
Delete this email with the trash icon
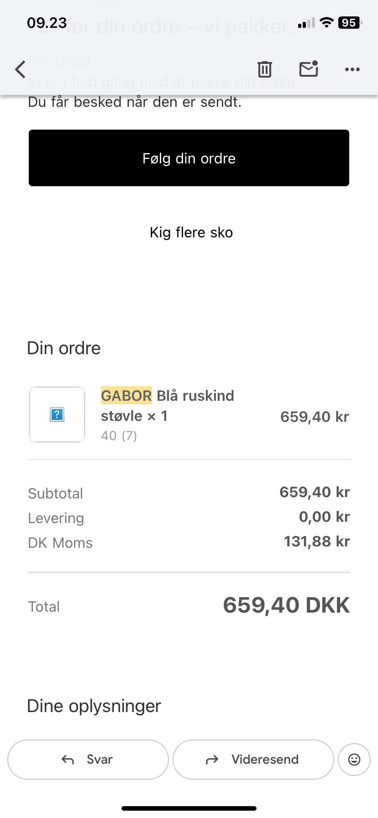[x=264, y=69]
